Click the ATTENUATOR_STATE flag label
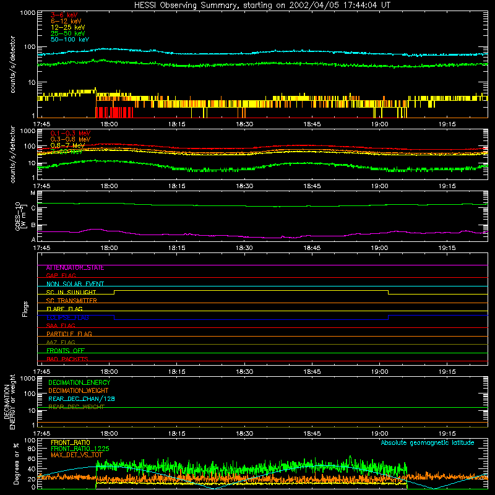Image resolution: width=495 pixels, height=495 pixels. 75,268
